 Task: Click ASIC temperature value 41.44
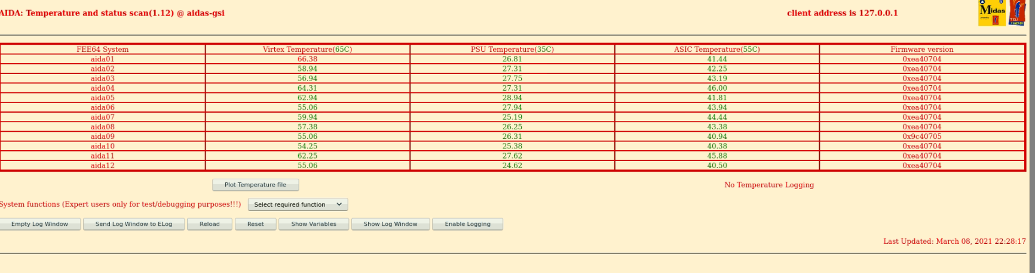click(717, 59)
